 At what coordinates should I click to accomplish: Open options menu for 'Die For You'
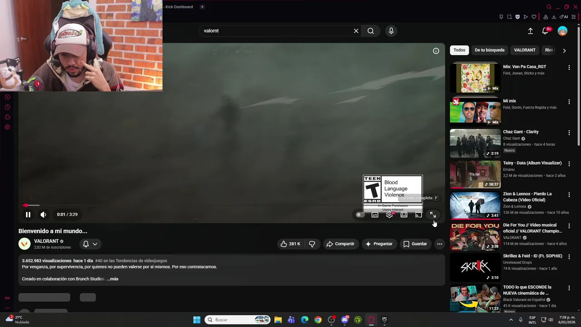(569, 226)
